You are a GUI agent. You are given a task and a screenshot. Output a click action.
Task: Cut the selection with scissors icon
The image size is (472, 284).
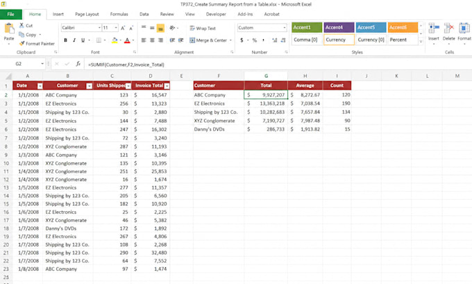[22, 25]
